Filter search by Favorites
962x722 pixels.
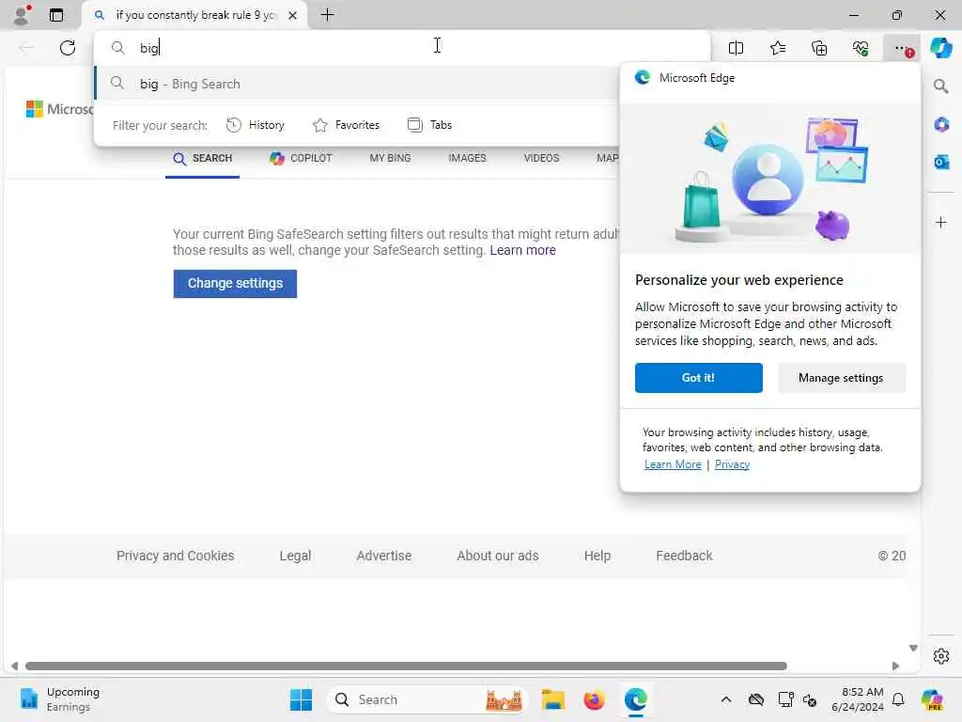pos(346,125)
